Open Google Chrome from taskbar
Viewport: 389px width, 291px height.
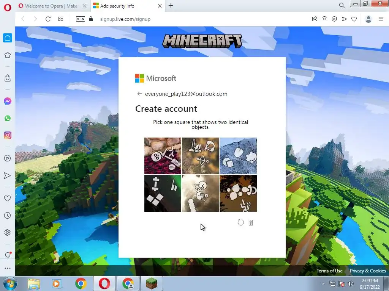coord(81,283)
